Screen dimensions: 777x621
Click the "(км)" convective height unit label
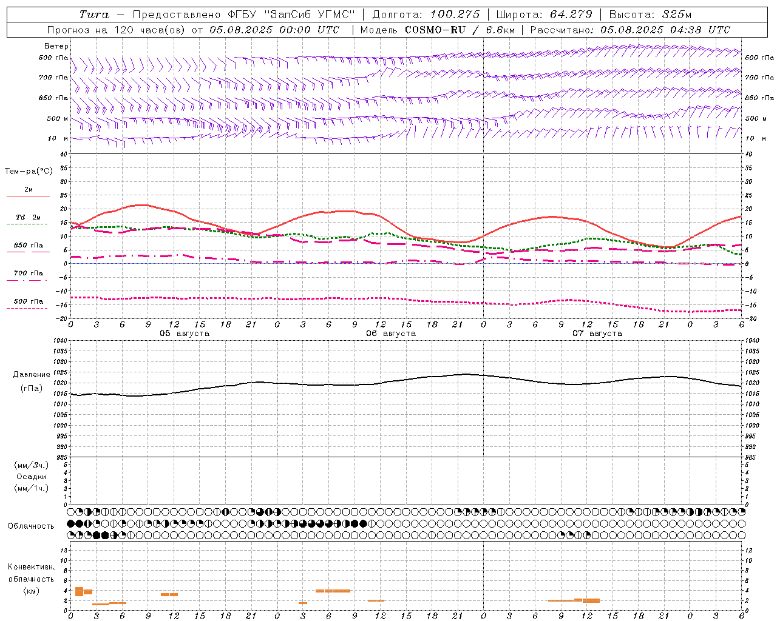pos(32,591)
